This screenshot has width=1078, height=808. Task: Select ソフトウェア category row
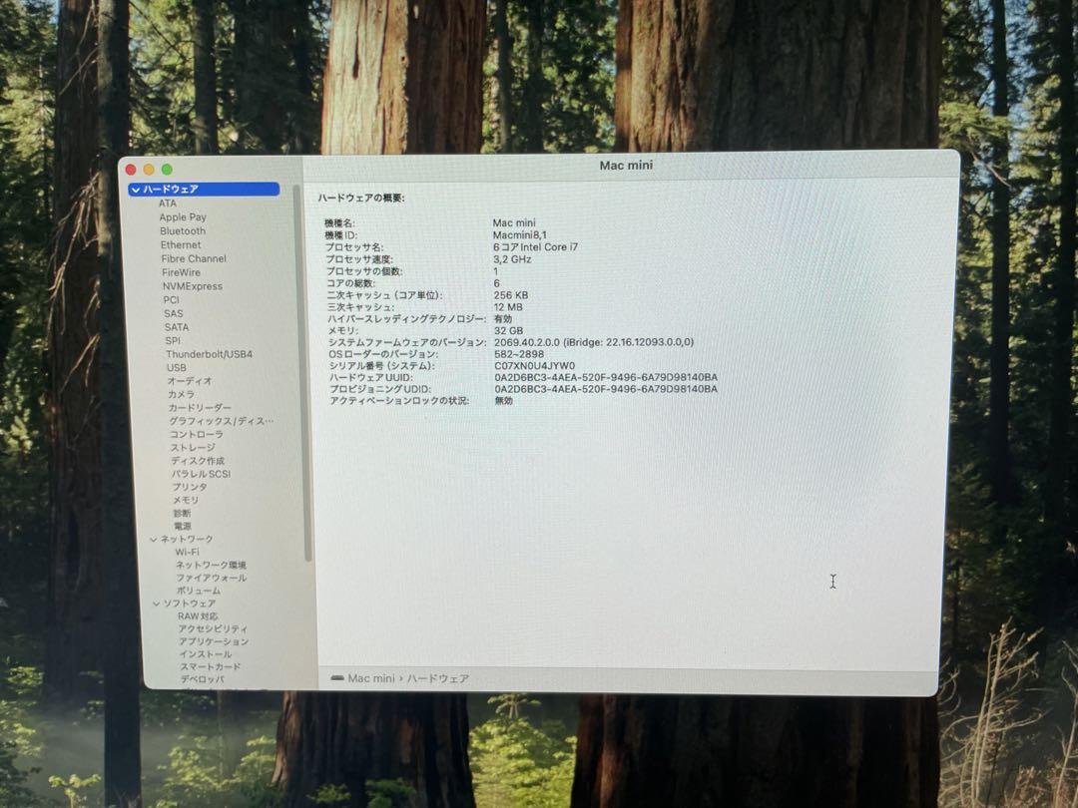[x=190, y=604]
